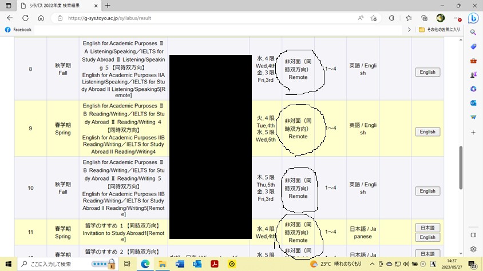Open the favorites list icon
Viewport: 483px width, 271px height.
pyautogui.click(x=409, y=18)
